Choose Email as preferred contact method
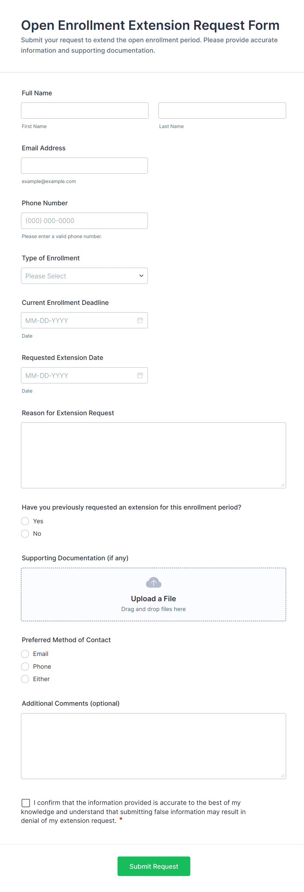This screenshot has width=304, height=892. coord(25,654)
